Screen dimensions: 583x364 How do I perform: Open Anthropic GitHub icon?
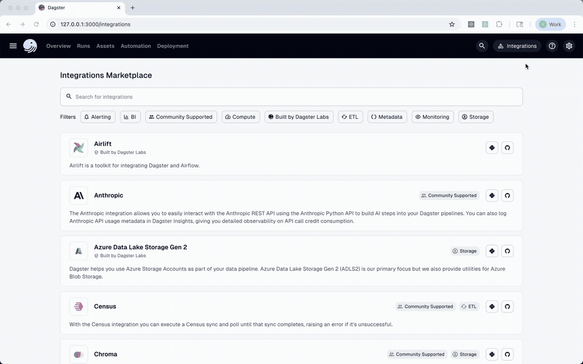(x=507, y=195)
